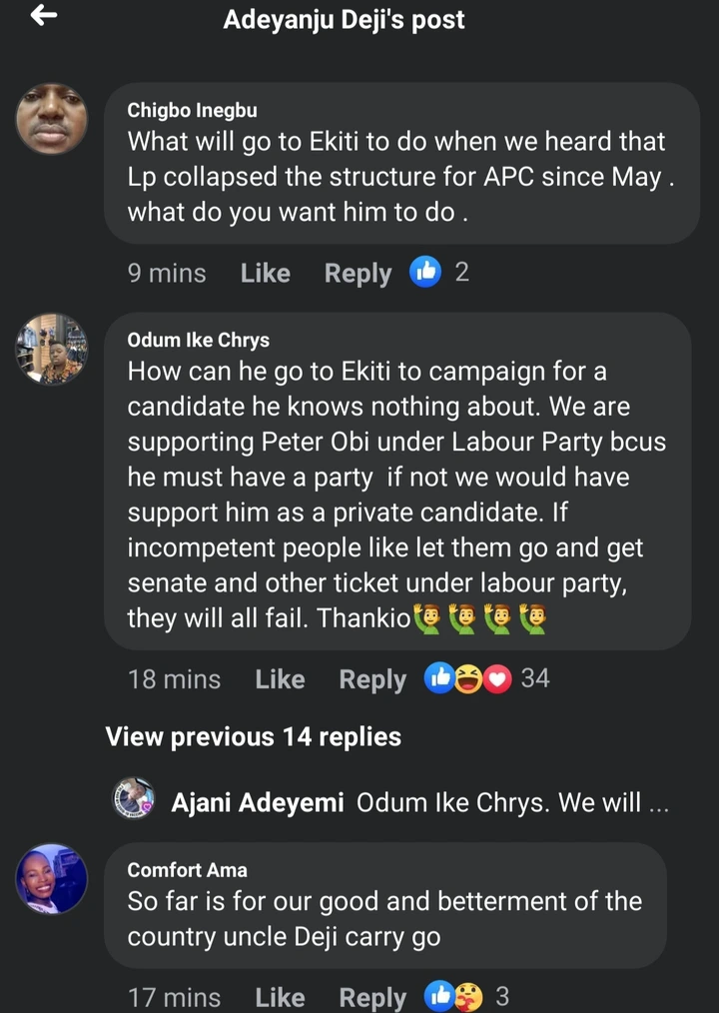The image size is (719, 1013).
Task: Tap the back arrow icon
Action: pos(44,17)
